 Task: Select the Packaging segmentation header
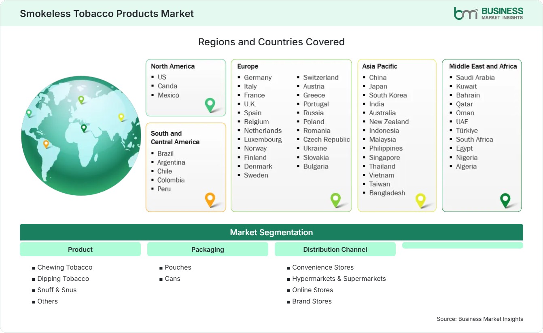[x=208, y=249]
